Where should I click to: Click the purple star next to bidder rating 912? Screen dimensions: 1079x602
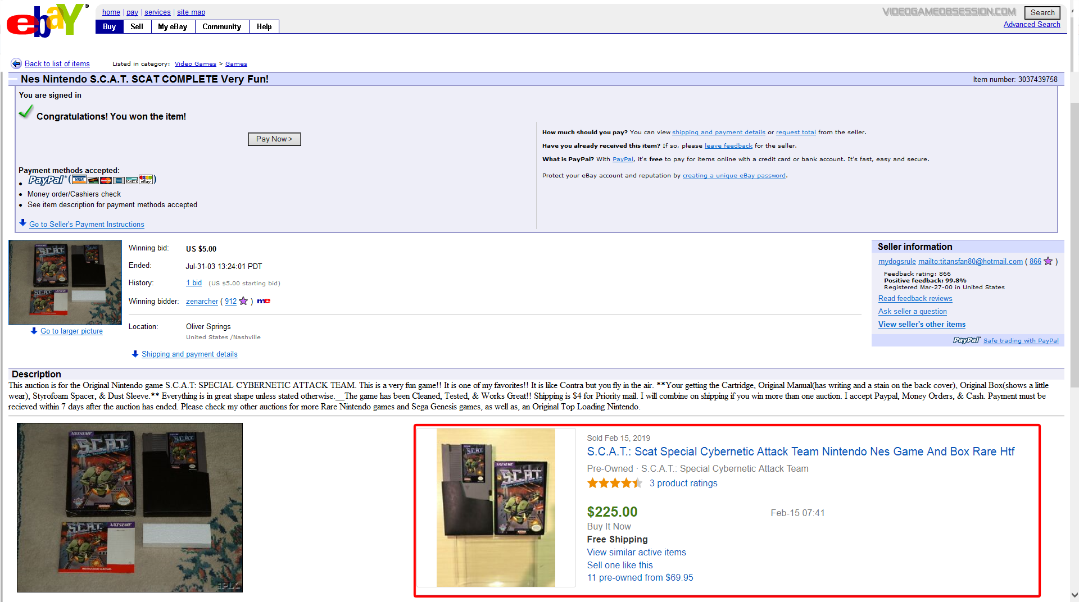point(243,302)
